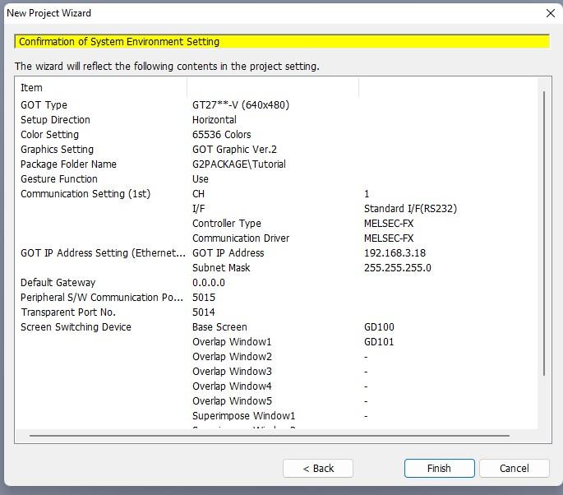Image resolution: width=563 pixels, height=495 pixels.
Task: Click the vertical scrollbar in the list
Action: point(544,234)
